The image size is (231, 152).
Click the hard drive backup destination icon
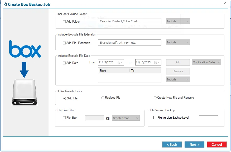25,93
